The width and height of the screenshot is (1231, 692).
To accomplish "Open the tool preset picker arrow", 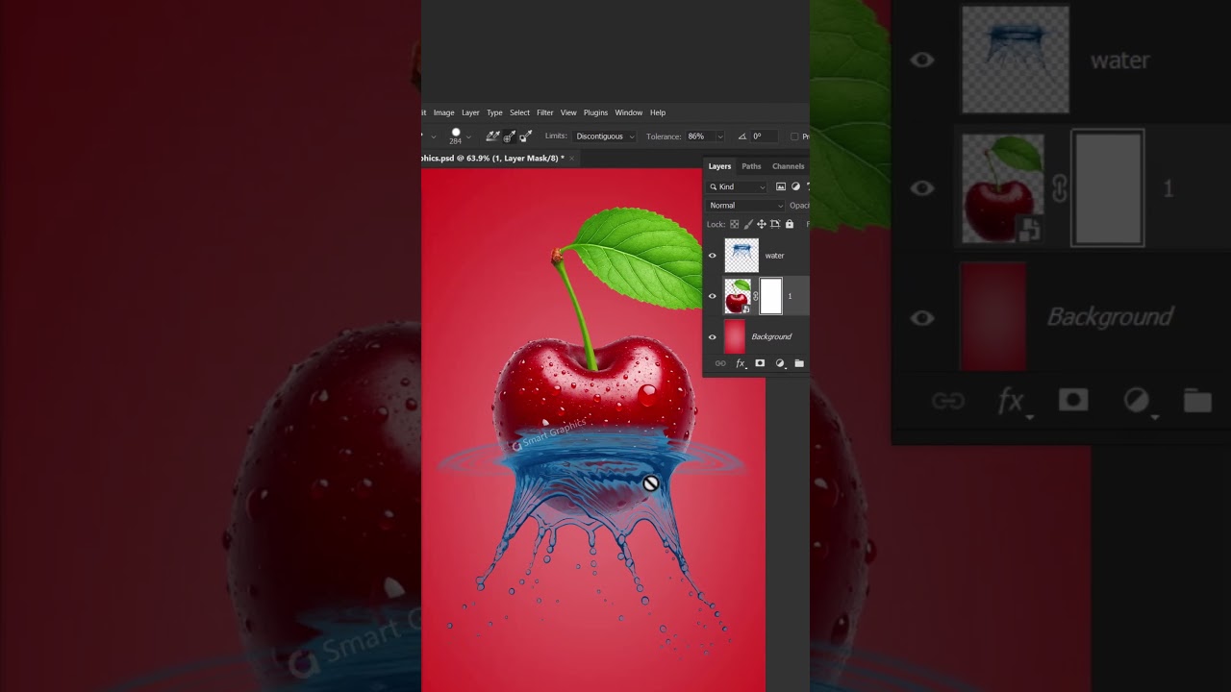I will (x=433, y=136).
